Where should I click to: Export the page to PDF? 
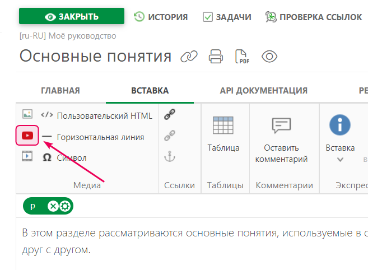tap(242, 57)
